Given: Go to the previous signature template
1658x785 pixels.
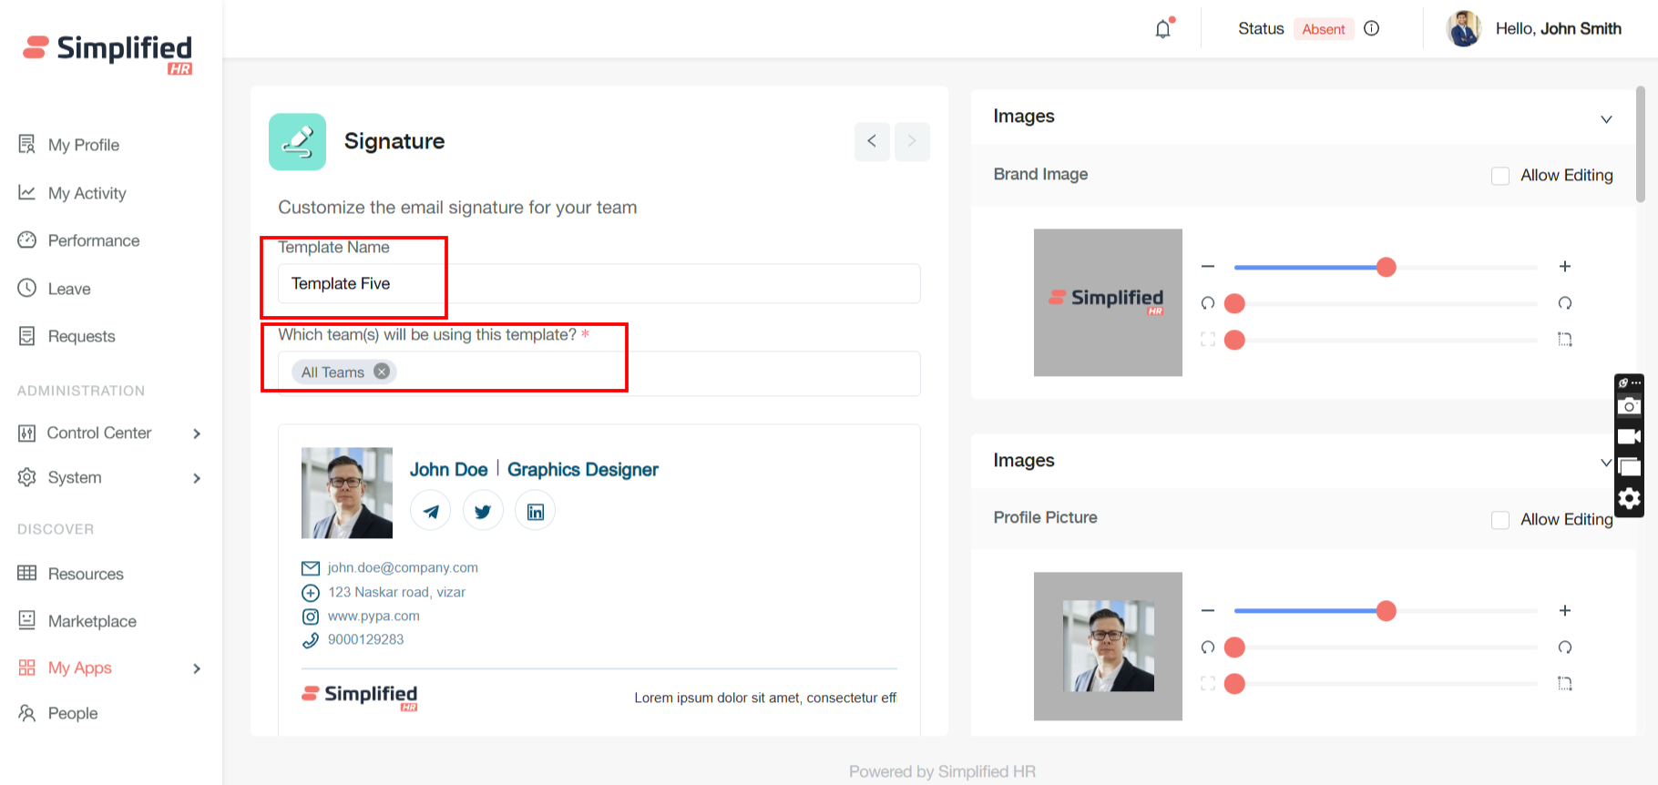Looking at the screenshot, I should (x=872, y=141).
